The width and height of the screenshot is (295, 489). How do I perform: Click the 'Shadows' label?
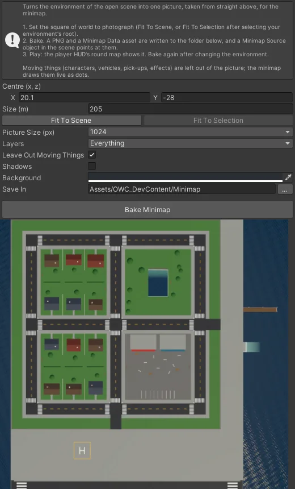(17, 167)
